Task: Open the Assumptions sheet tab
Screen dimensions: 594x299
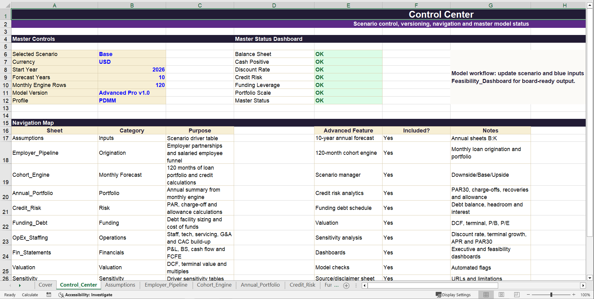Action: tap(120, 285)
